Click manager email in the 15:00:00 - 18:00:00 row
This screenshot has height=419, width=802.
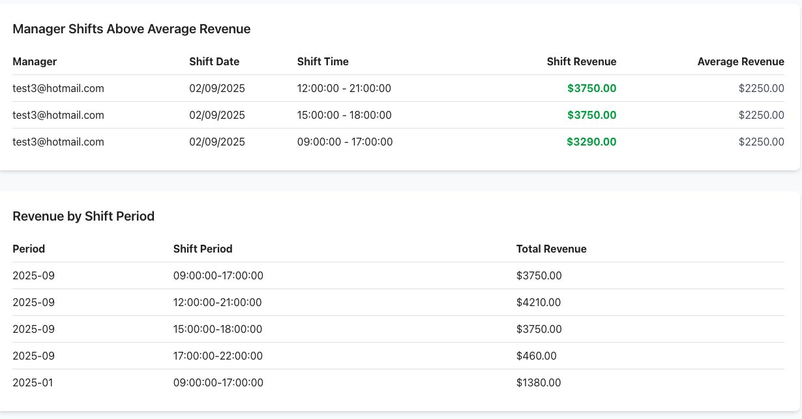coord(58,115)
